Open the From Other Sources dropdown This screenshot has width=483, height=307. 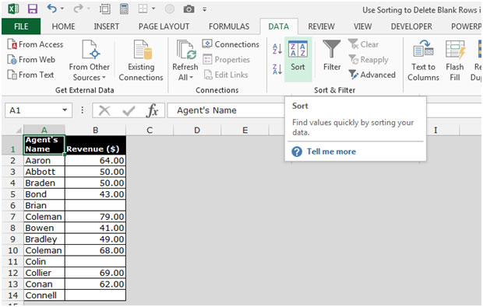pyautogui.click(x=90, y=60)
